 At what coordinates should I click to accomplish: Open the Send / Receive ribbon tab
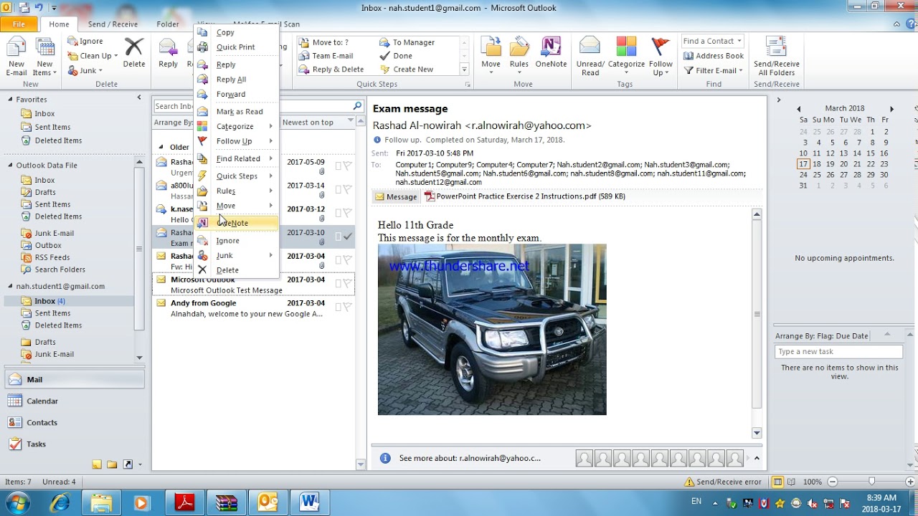(113, 24)
